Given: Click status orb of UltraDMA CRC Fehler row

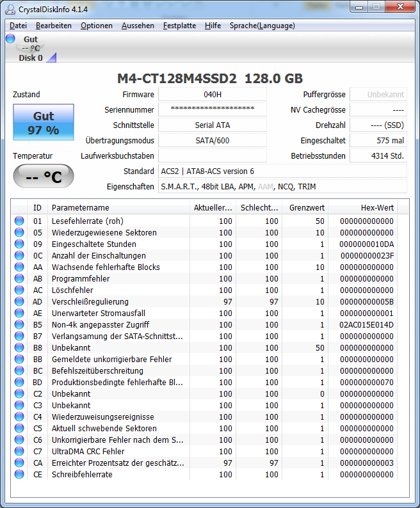Looking at the screenshot, I should (x=19, y=451).
